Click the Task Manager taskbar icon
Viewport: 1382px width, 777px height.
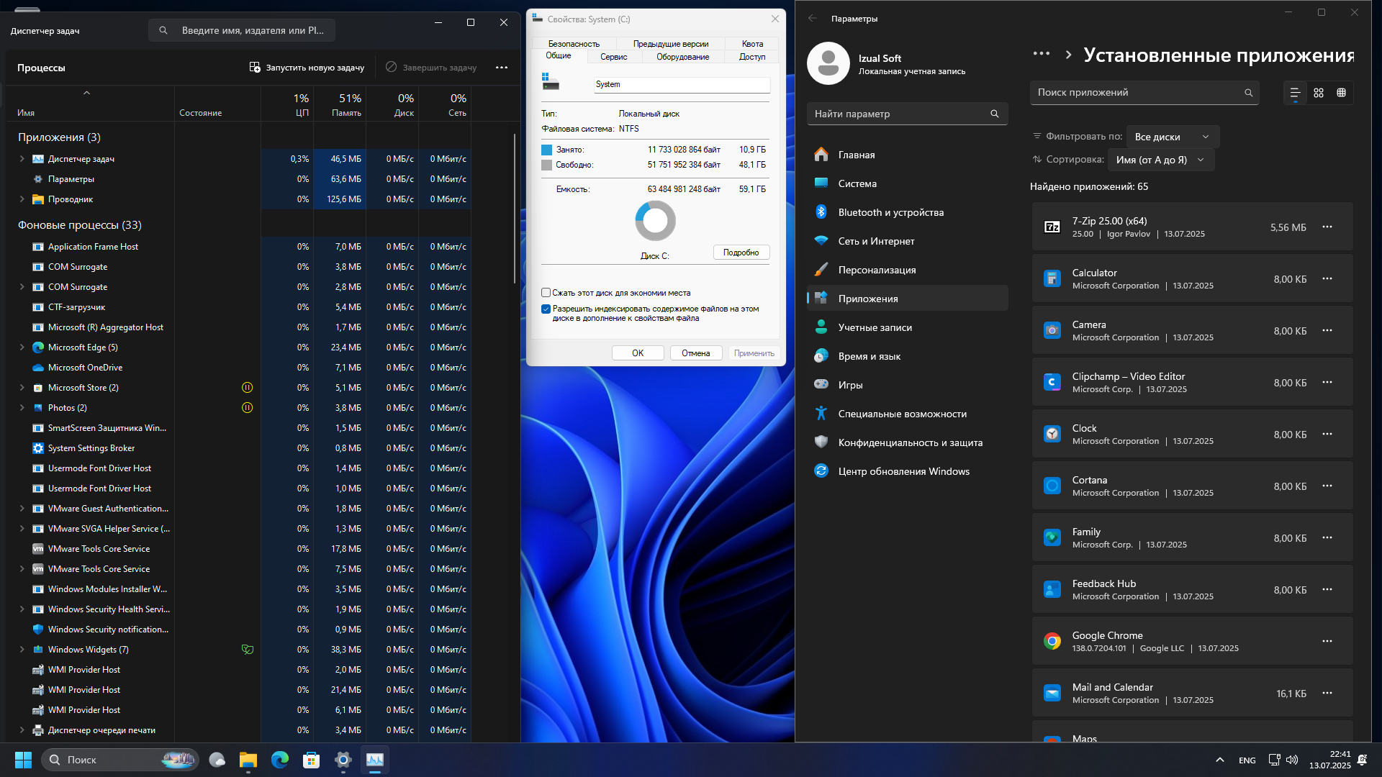pyautogui.click(x=375, y=760)
